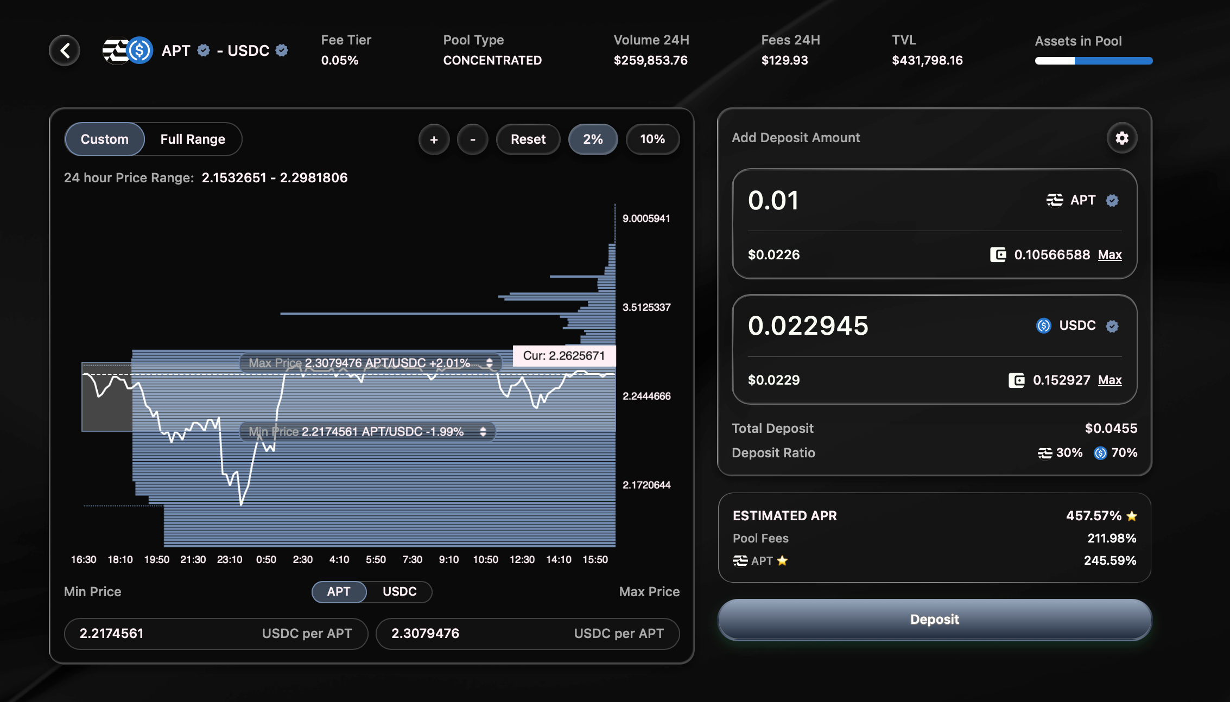Click the gold star beside estimated APR
Viewport: 1230px width, 702px height.
1132,516
